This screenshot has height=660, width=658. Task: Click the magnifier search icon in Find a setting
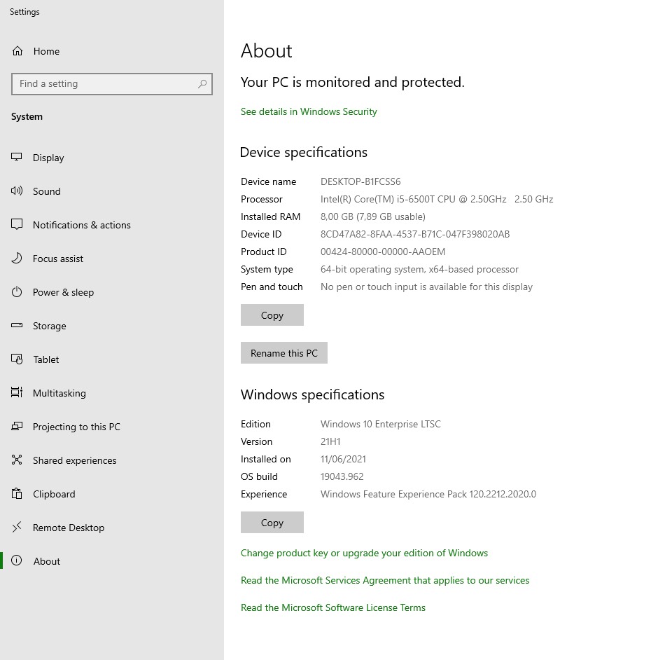click(202, 84)
